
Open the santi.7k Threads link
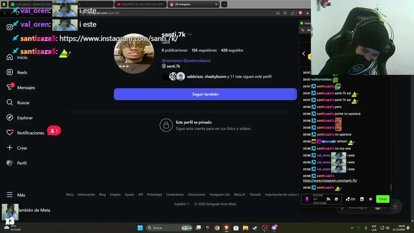pos(171,66)
